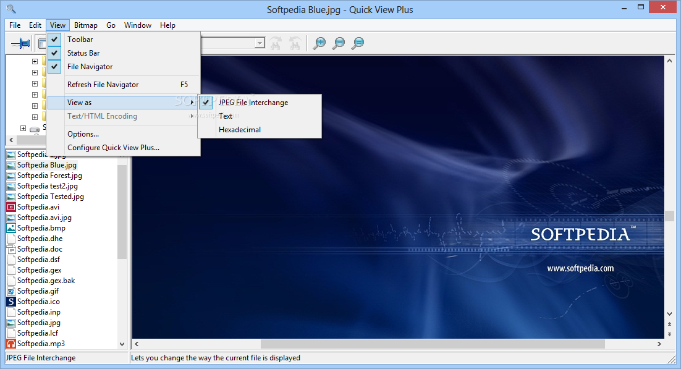Image resolution: width=681 pixels, height=369 pixels.
Task: Open the Help menu
Action: coord(167,25)
